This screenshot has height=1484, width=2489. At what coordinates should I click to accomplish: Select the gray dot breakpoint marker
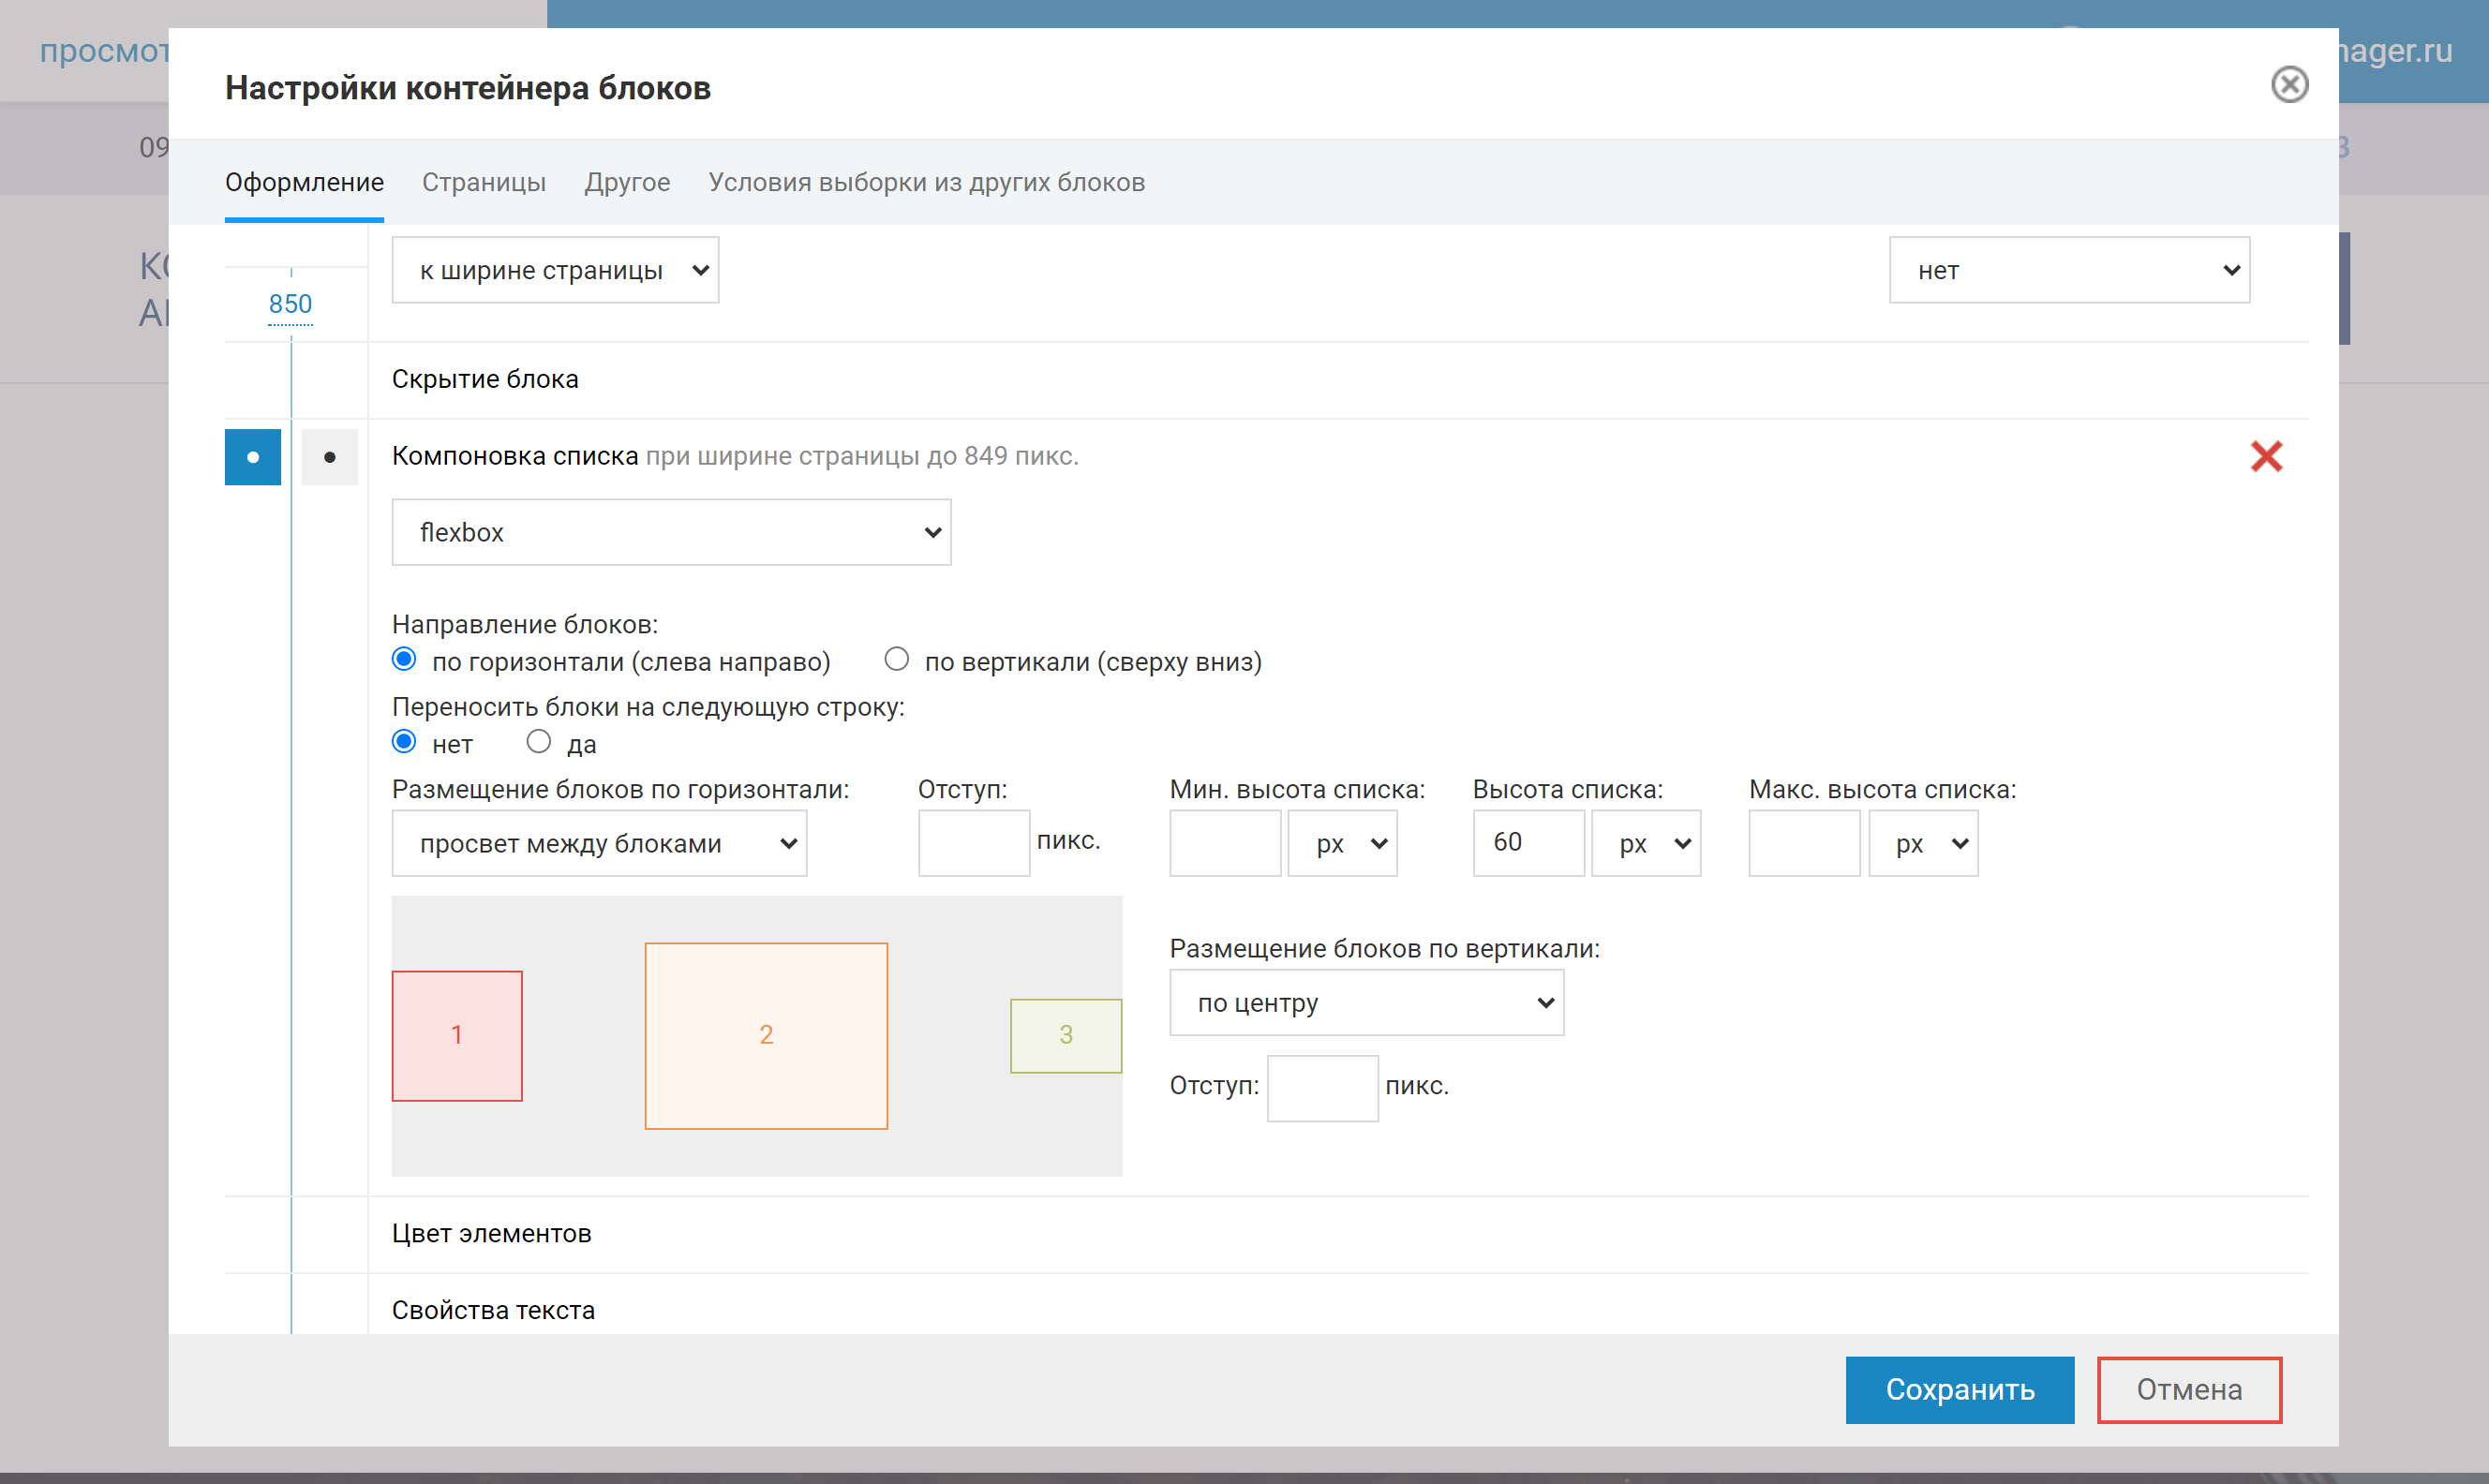pos(329,457)
